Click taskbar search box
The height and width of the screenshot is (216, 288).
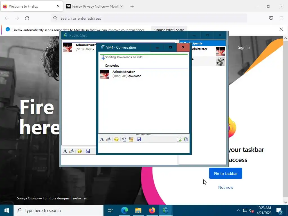(x=58, y=210)
